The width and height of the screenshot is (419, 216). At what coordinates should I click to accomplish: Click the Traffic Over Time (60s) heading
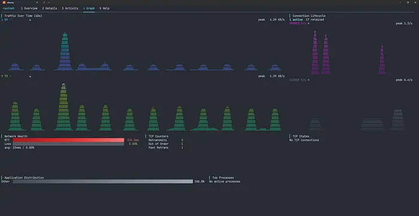click(23, 16)
